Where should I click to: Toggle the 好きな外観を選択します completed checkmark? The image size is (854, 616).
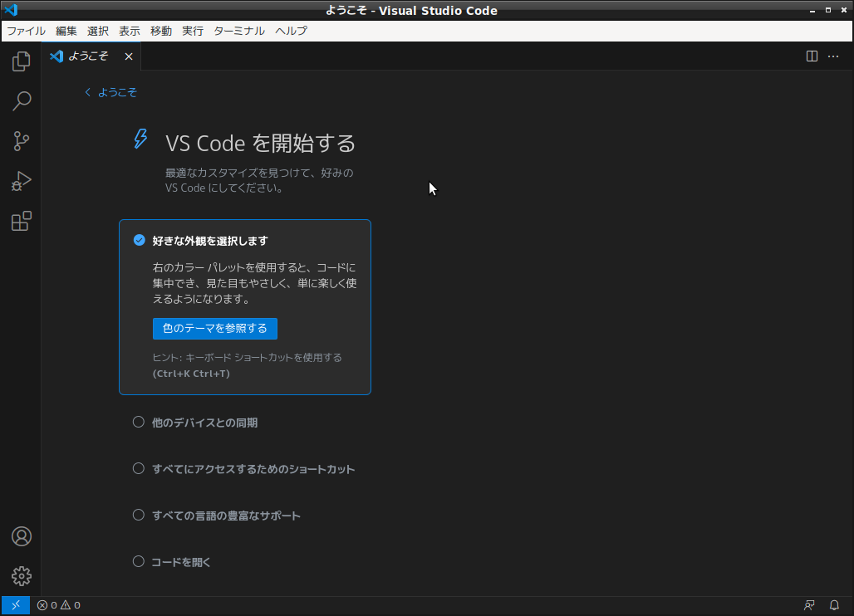140,240
